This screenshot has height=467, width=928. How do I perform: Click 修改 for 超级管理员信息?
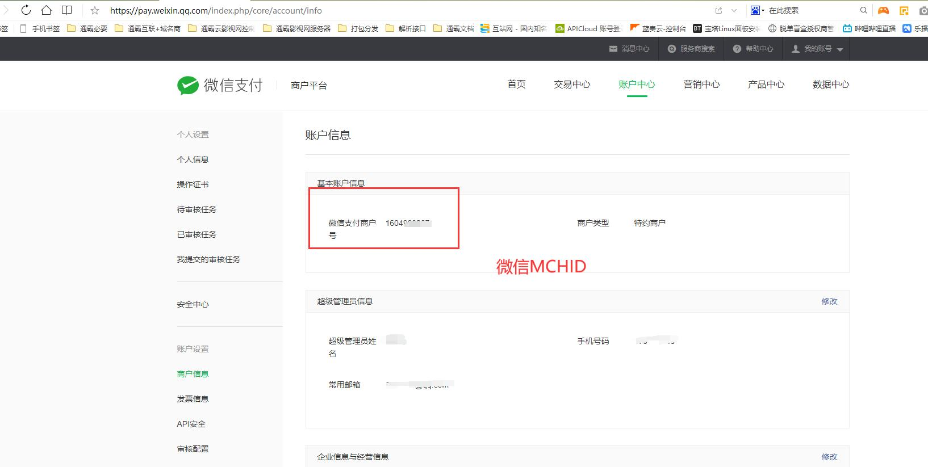tap(829, 301)
